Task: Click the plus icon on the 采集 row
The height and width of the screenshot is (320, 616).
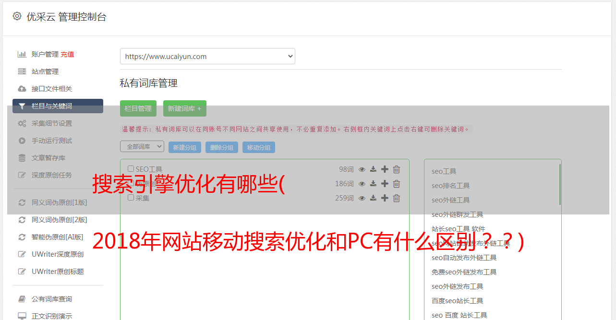Action: point(385,198)
